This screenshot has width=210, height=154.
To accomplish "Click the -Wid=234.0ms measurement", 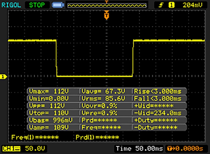I will (x=157, y=113).
